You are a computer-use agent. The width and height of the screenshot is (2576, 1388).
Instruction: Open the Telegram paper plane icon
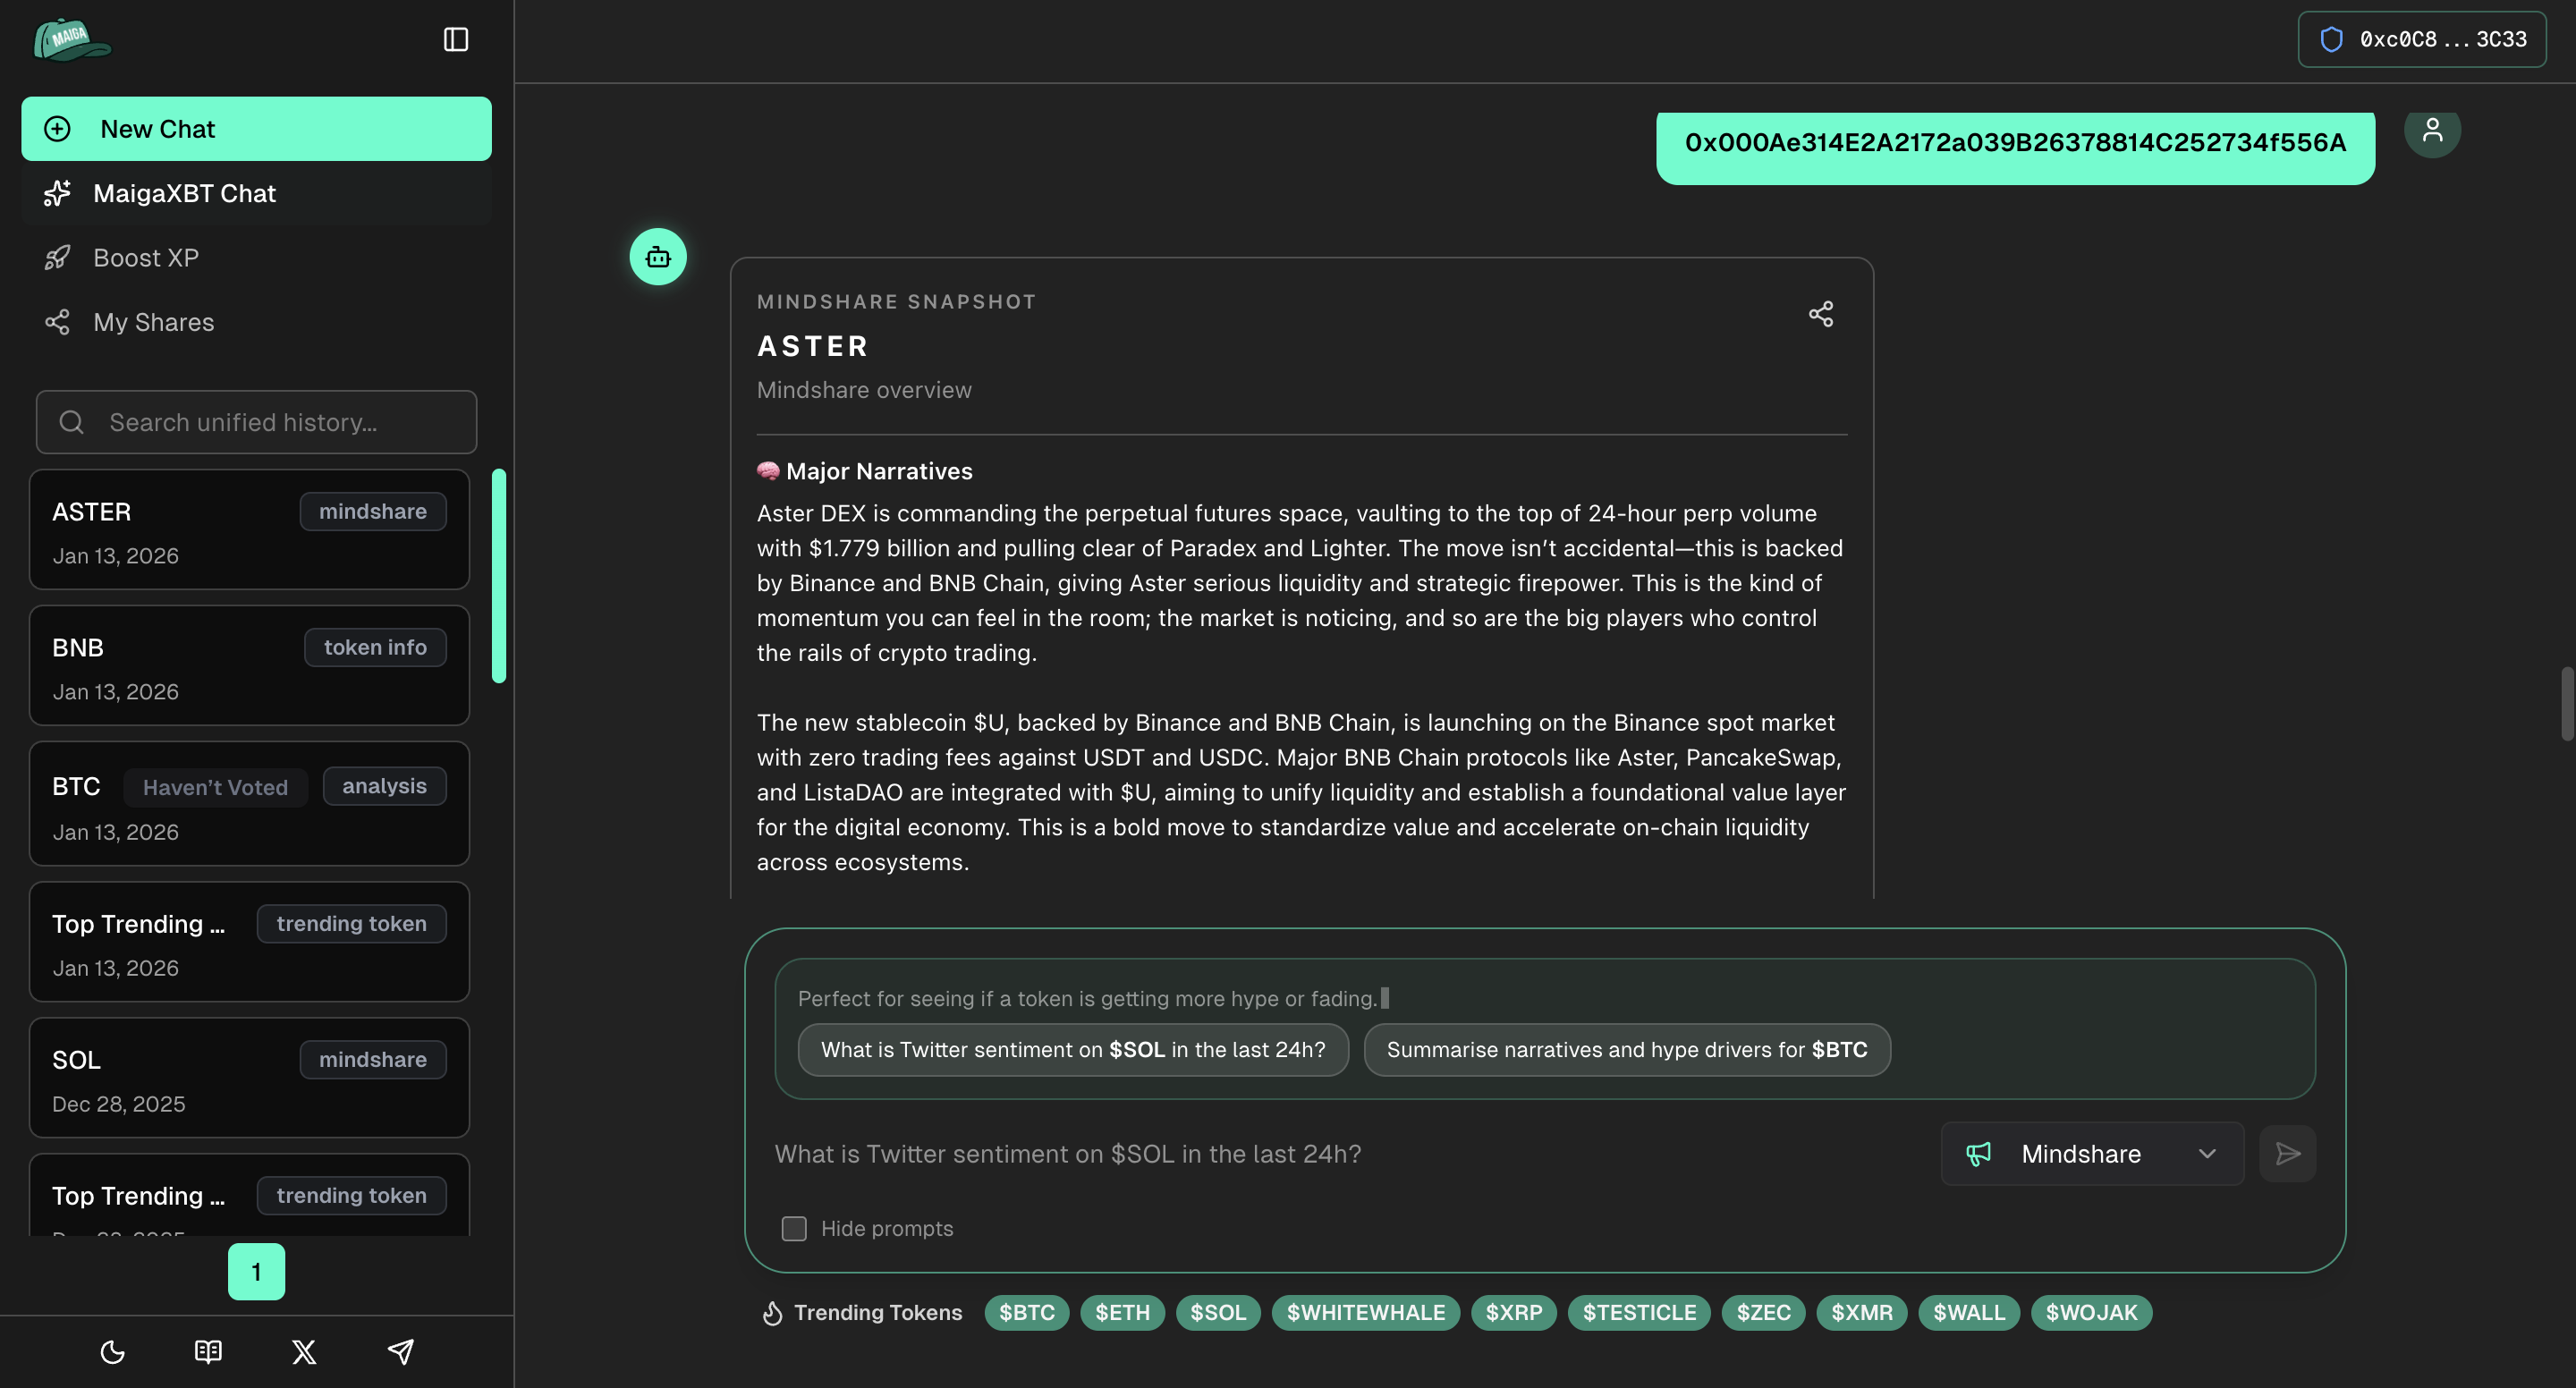(x=400, y=1352)
